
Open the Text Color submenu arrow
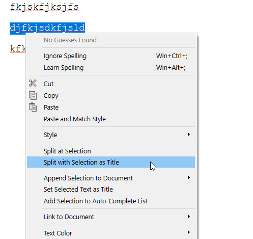coord(189,232)
